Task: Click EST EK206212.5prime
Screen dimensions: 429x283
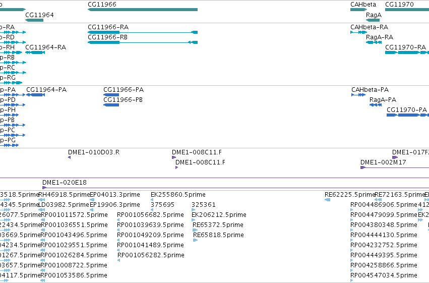Action: coord(193,220)
